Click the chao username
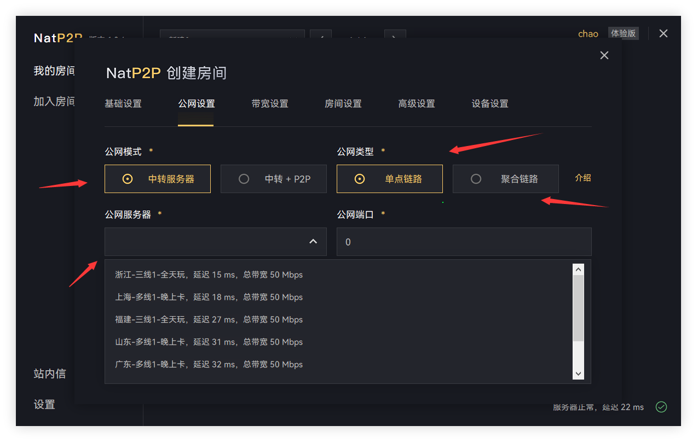Viewport: 698px width, 443px height. 588,34
